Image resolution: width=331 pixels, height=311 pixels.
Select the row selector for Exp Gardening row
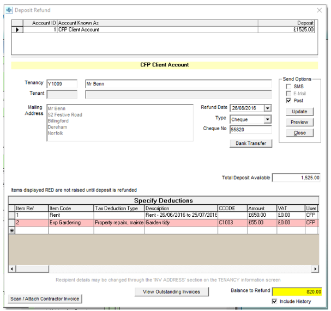[x=12, y=223]
